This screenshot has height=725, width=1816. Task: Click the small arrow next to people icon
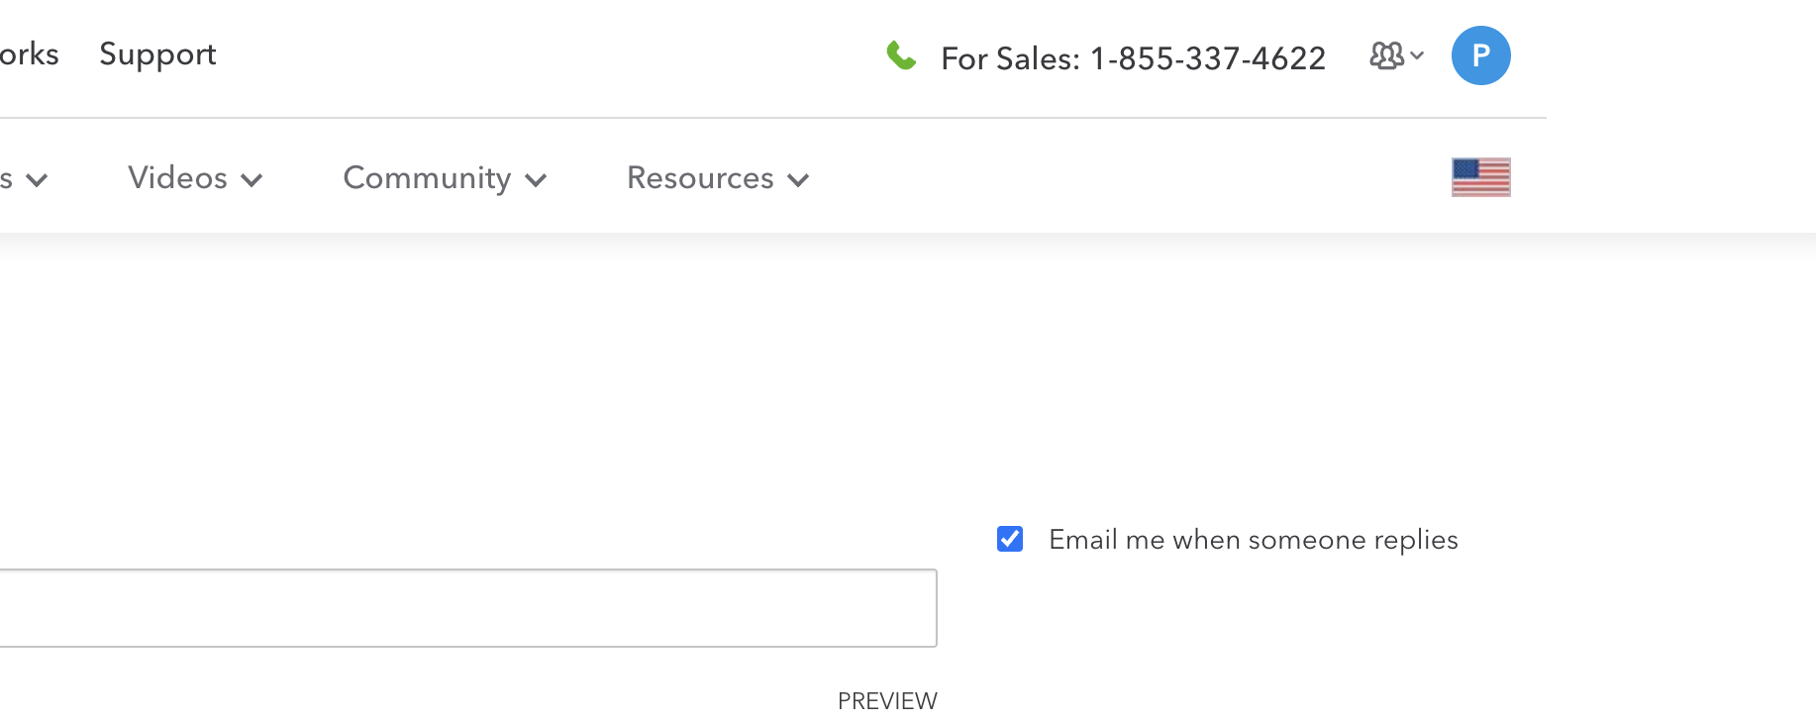tap(1417, 55)
